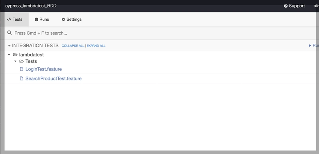Click the EXPAND ALL link
The width and height of the screenshot is (319, 154).
[x=96, y=46]
